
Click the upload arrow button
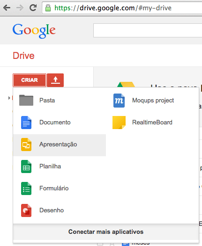coord(55,80)
